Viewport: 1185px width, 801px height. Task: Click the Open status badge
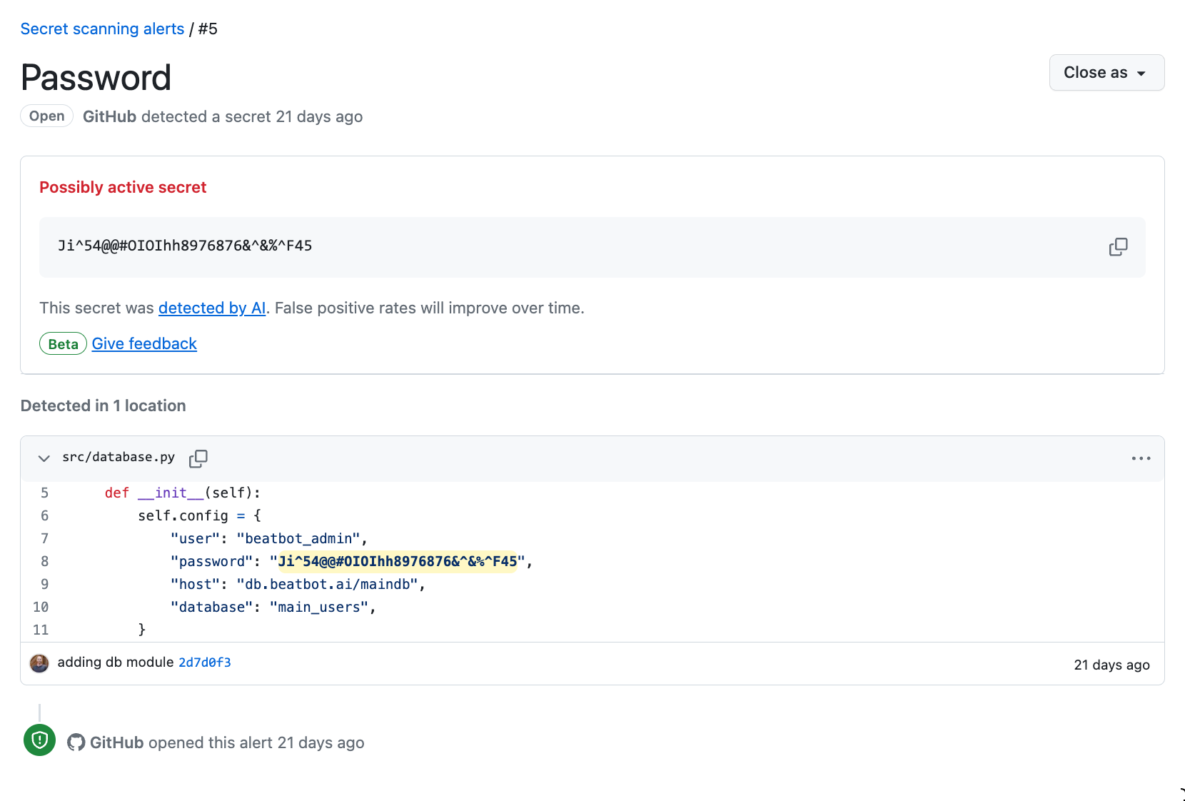tap(46, 116)
